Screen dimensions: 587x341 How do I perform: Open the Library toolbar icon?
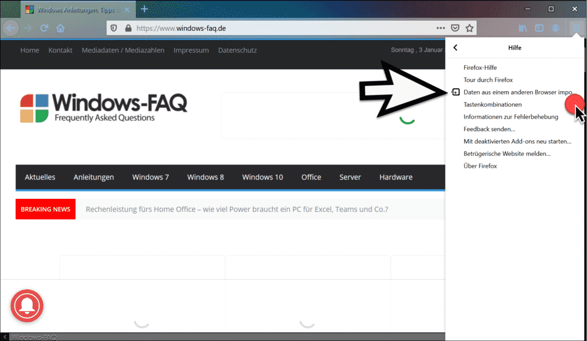(523, 28)
